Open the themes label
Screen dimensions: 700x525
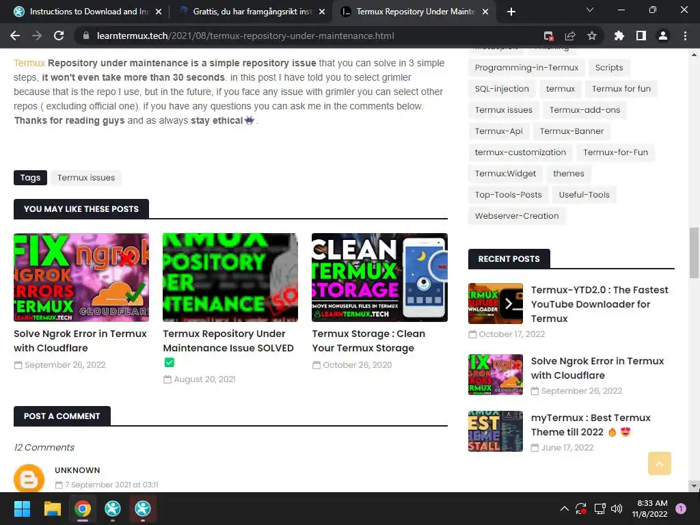pos(568,174)
